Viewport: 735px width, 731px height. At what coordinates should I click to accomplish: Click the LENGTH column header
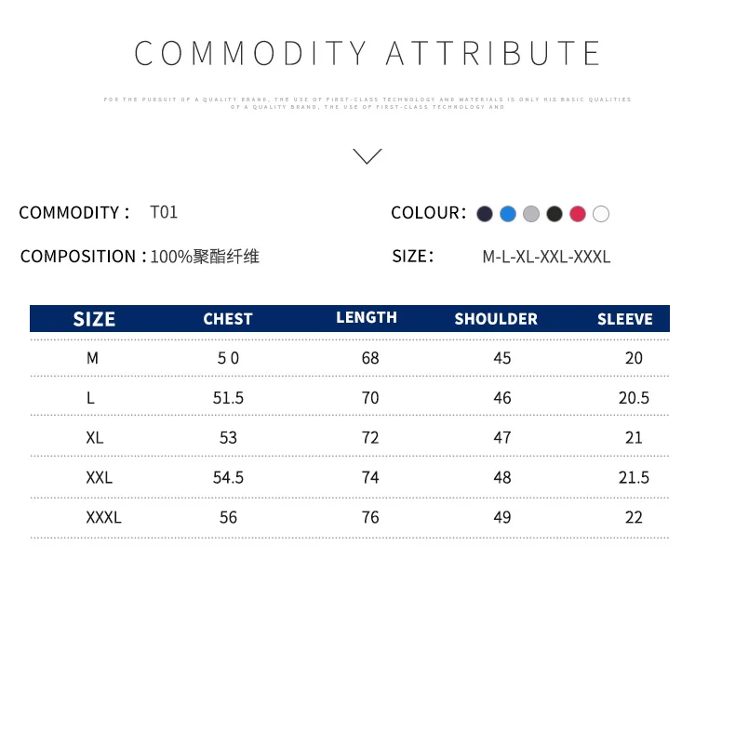click(x=367, y=317)
